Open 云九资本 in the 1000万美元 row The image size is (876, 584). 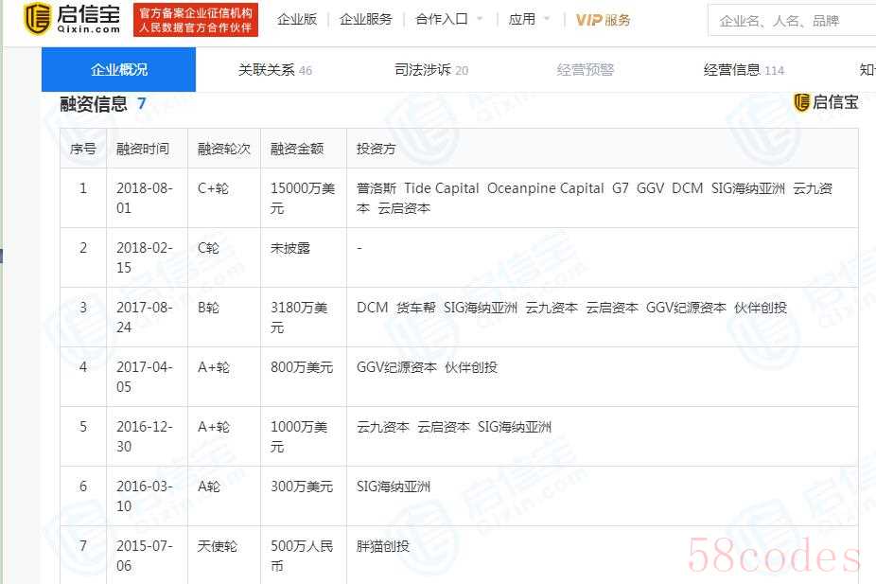pos(383,427)
